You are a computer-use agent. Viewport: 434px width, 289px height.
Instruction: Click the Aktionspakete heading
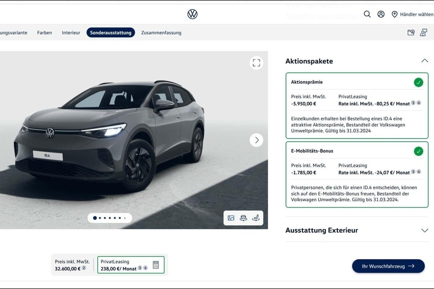309,61
